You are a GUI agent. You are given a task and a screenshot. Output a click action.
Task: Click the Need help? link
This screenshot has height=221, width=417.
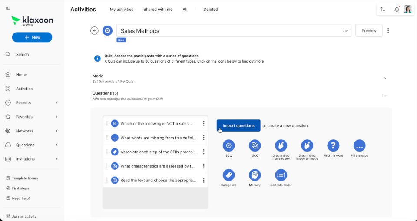[x=18, y=198]
